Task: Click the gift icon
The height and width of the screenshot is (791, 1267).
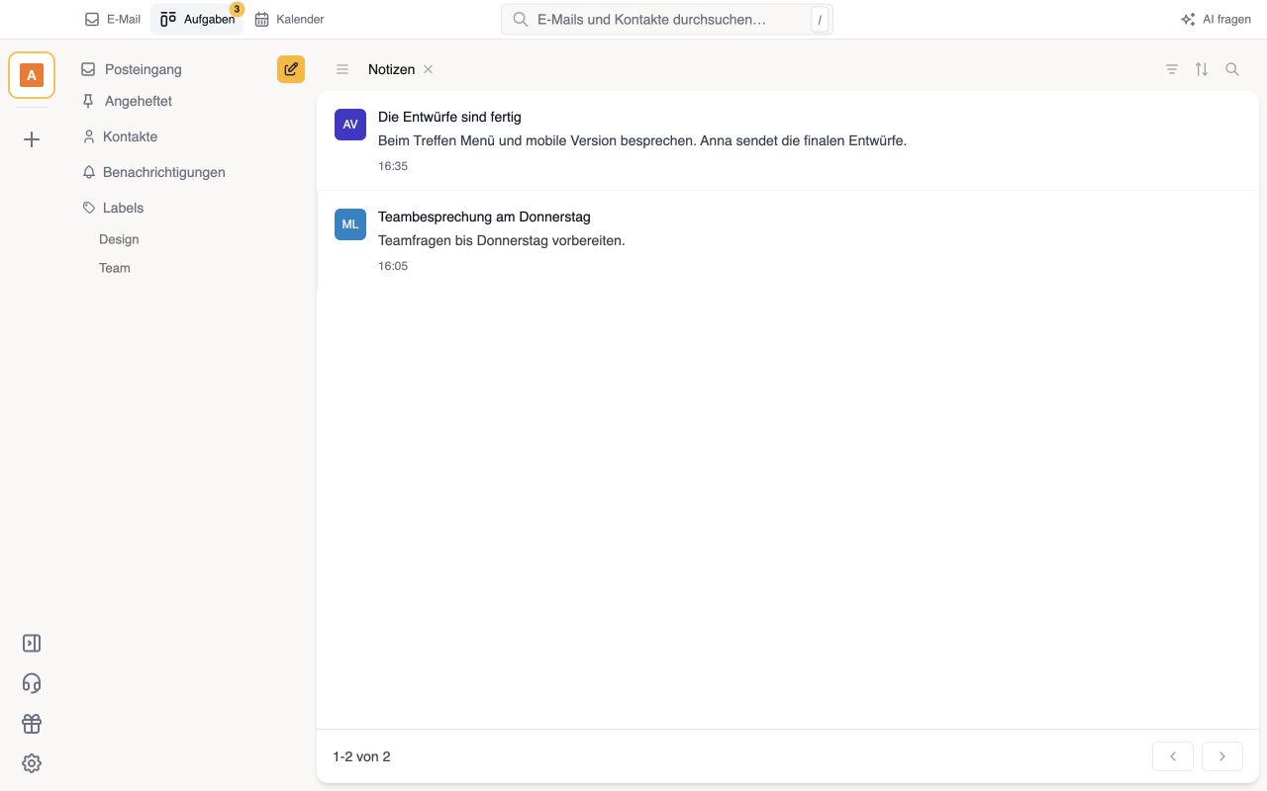Action: point(32,724)
